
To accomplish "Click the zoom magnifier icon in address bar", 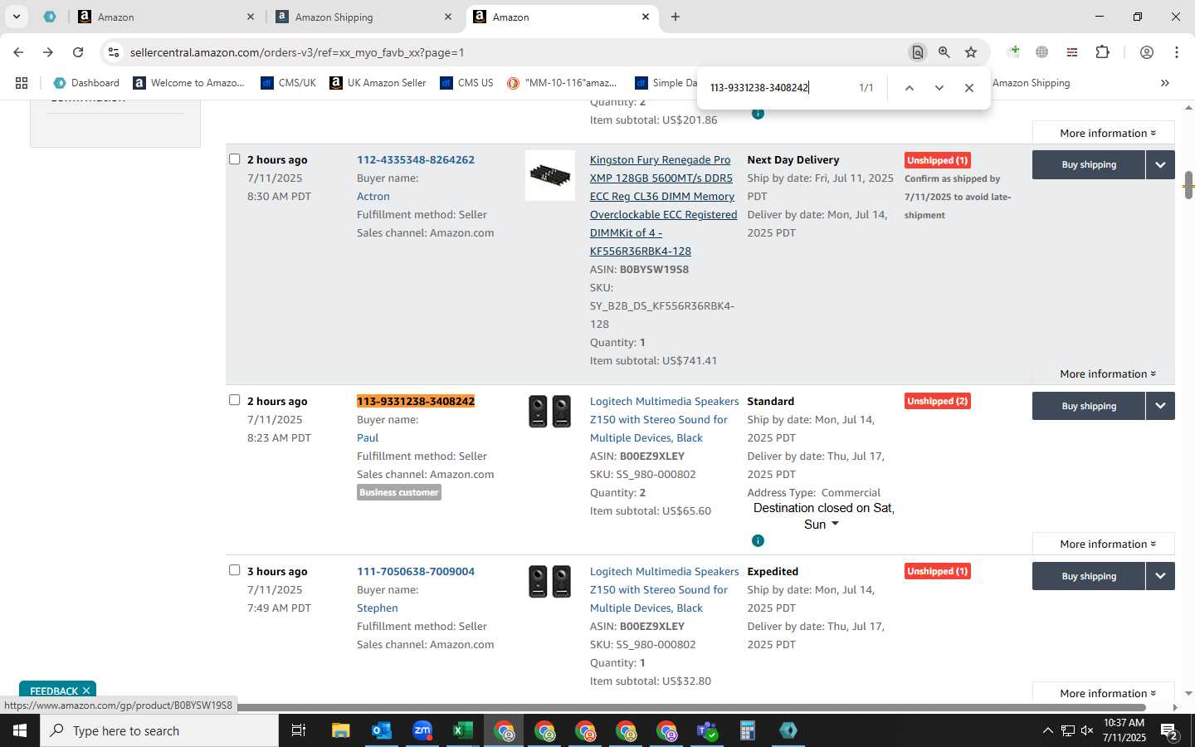I will (944, 52).
